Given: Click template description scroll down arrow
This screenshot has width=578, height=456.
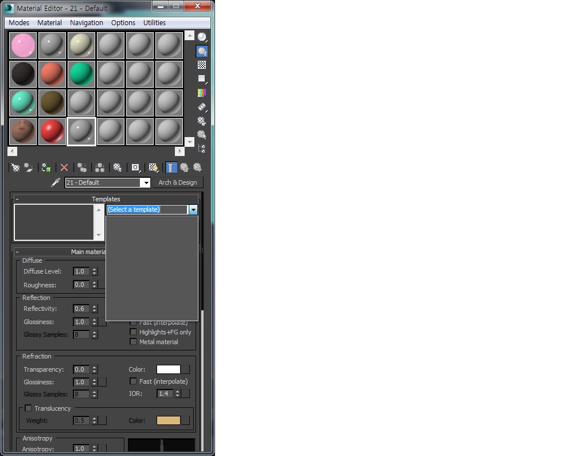Looking at the screenshot, I should [x=99, y=235].
